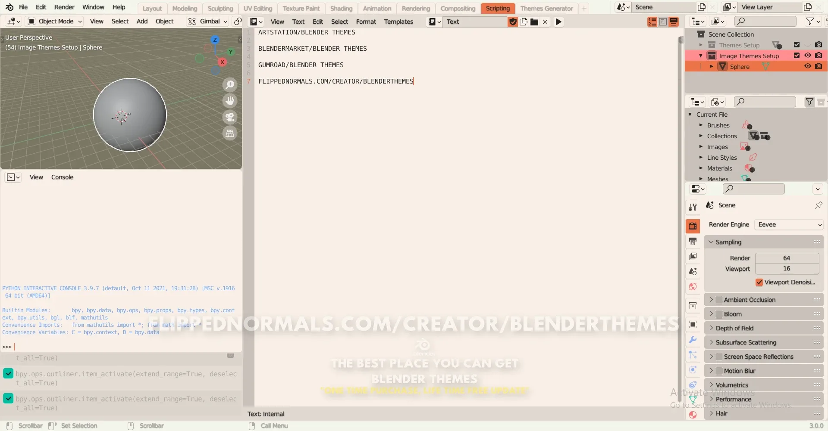Activate the viewport zoom magnifier icon
This screenshot has height=431, width=828.
230,85
